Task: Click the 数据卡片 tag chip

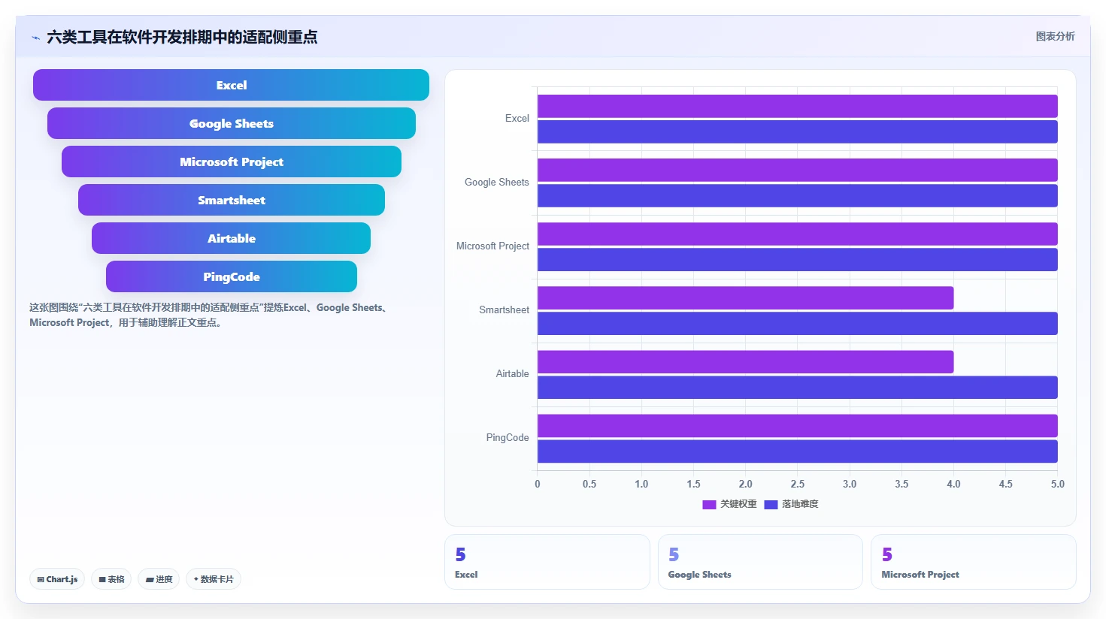Action: [214, 579]
